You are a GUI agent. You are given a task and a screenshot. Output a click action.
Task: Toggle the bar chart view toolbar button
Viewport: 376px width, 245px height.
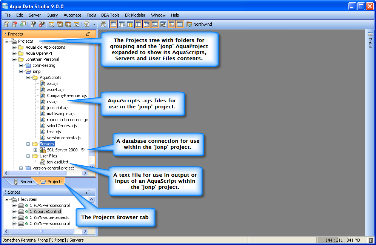tap(171, 24)
